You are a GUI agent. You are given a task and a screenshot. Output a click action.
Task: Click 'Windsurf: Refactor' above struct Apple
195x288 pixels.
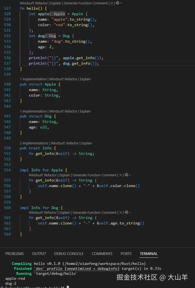tap(63, 79)
